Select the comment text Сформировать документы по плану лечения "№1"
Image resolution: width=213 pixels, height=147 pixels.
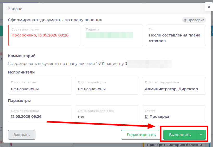[x=56, y=64]
